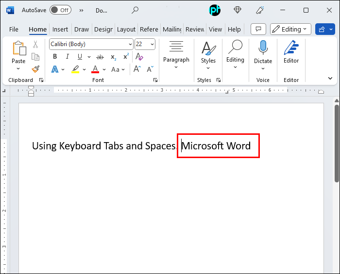This screenshot has width=340, height=274.
Task: Click the Copy icon
Action: 35,57
